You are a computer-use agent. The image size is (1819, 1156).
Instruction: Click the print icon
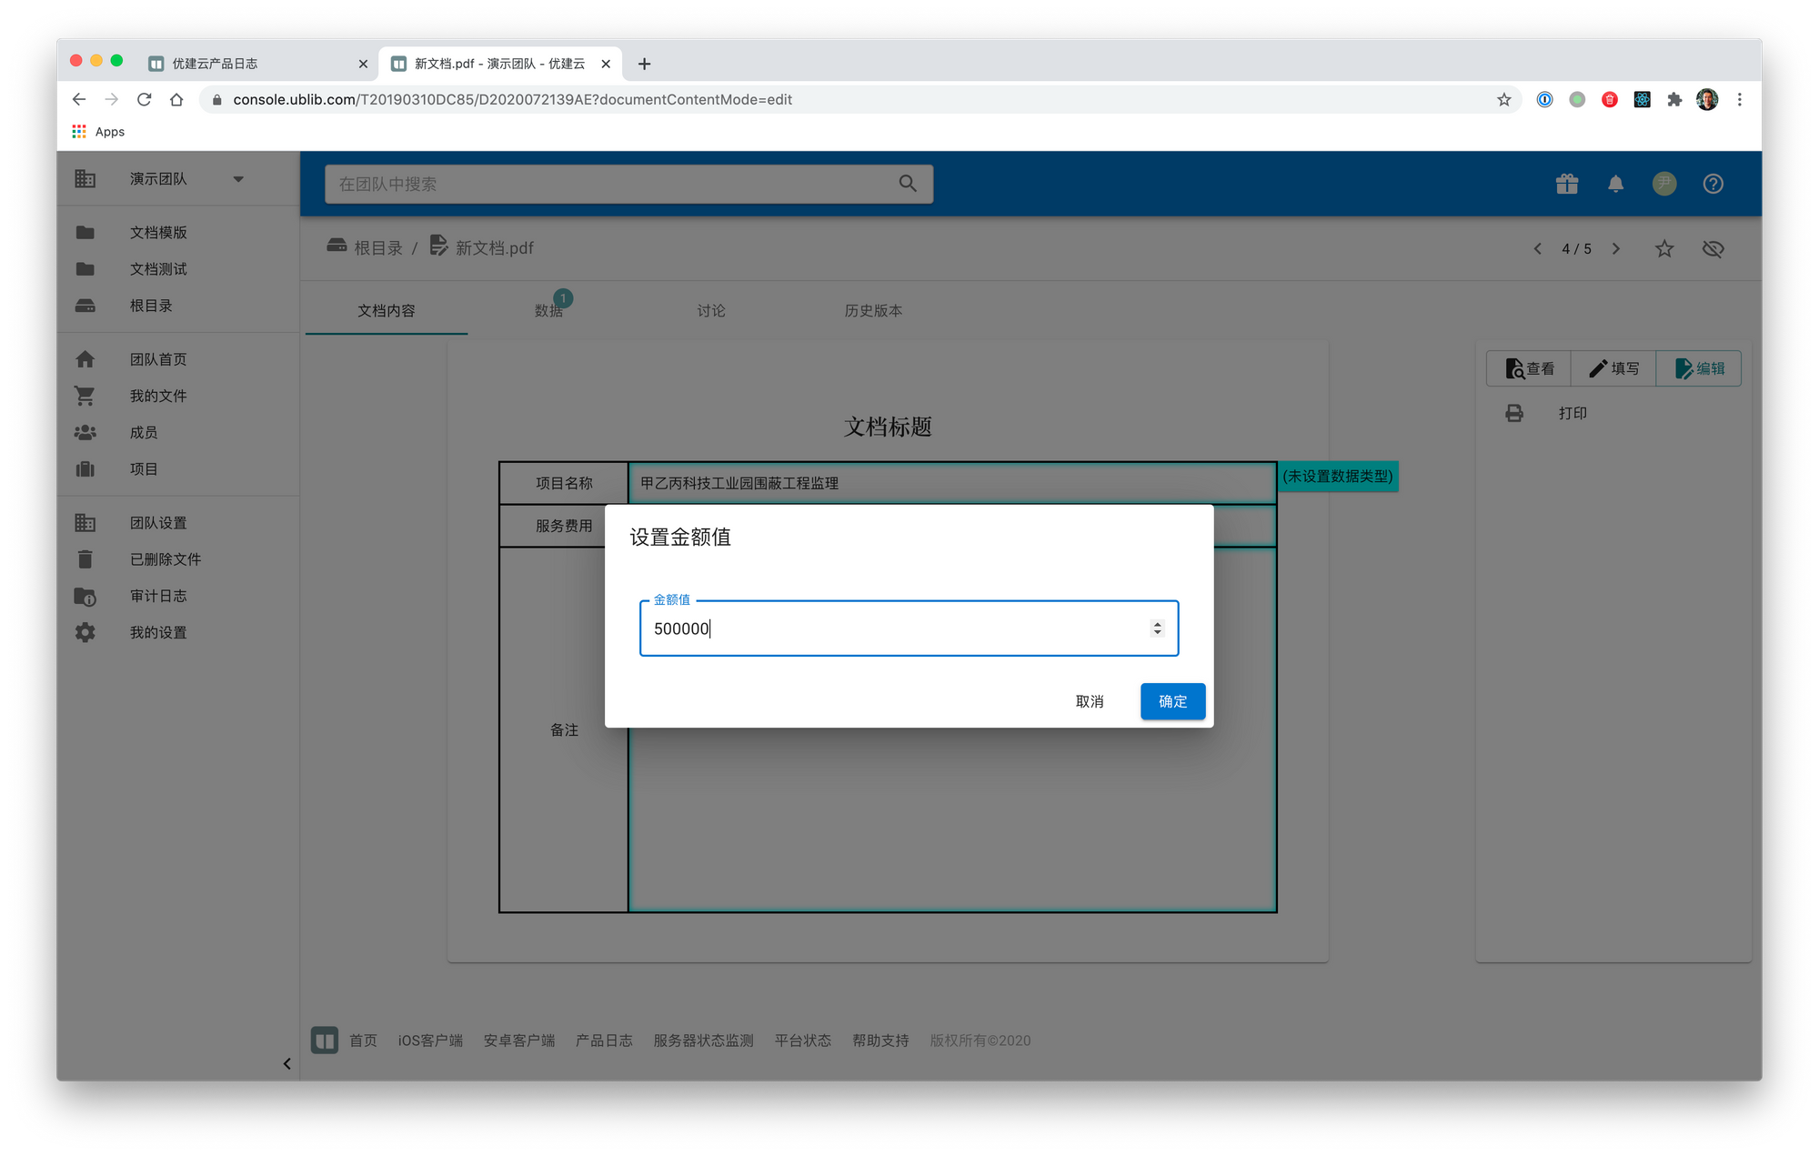1514,413
